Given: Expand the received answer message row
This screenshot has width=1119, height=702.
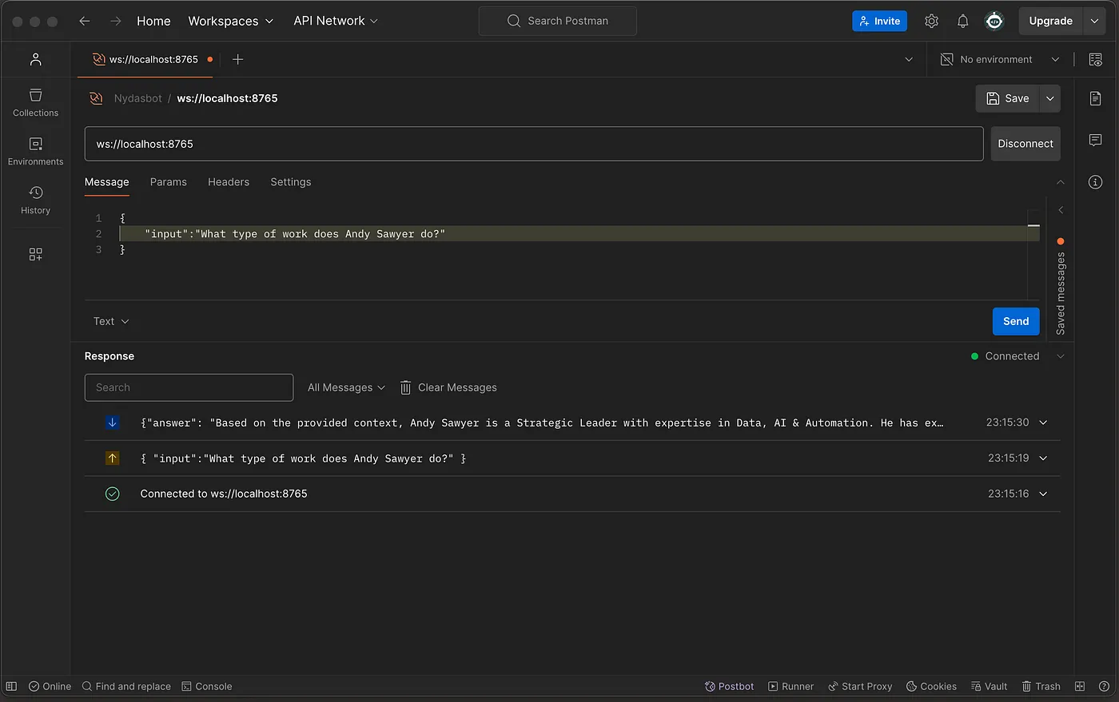Looking at the screenshot, I should pyautogui.click(x=1043, y=422).
